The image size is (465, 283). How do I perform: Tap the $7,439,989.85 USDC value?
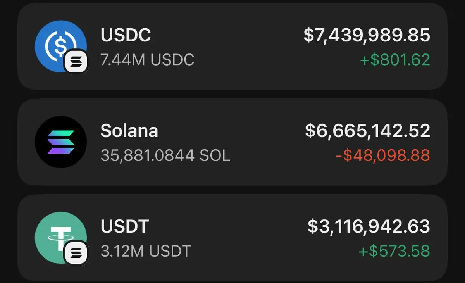pos(367,35)
